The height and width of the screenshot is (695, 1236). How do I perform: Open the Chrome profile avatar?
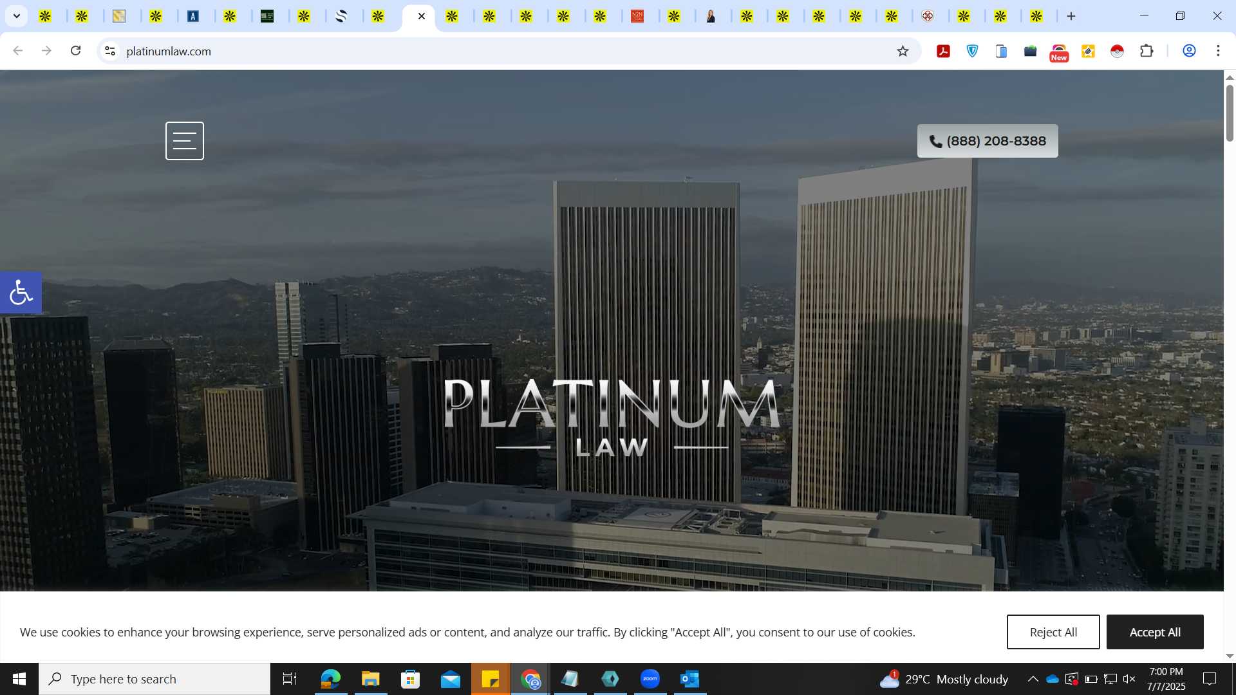point(1189,51)
